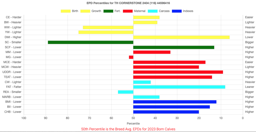The width and height of the screenshot is (256, 132).
Task: Click the red '50th Percentile is the Breed Avg.' note
Action: click(x=128, y=129)
